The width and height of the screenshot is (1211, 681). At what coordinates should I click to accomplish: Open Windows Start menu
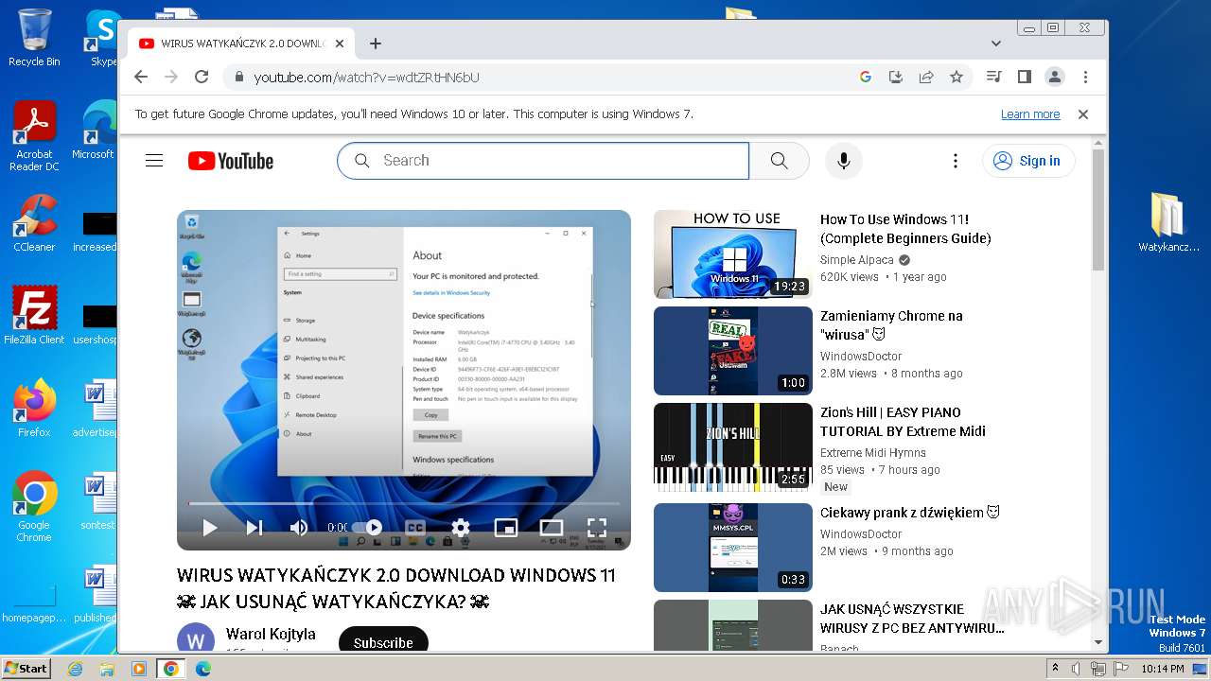tap(26, 668)
